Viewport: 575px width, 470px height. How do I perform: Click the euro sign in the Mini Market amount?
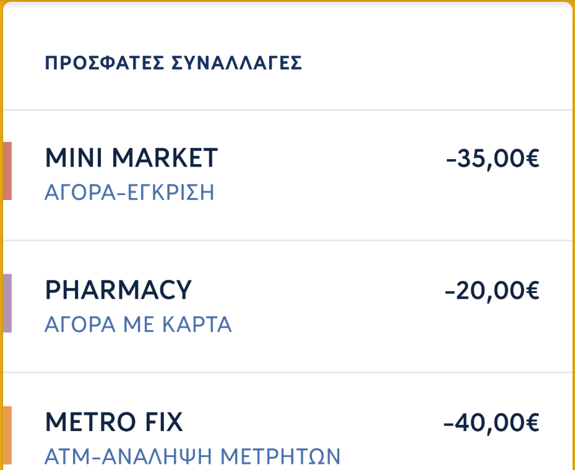(x=532, y=159)
